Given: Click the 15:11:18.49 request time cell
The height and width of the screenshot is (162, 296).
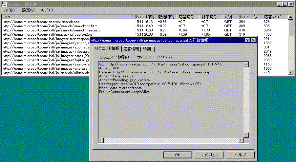Looking at the screenshot, I should [144, 26].
